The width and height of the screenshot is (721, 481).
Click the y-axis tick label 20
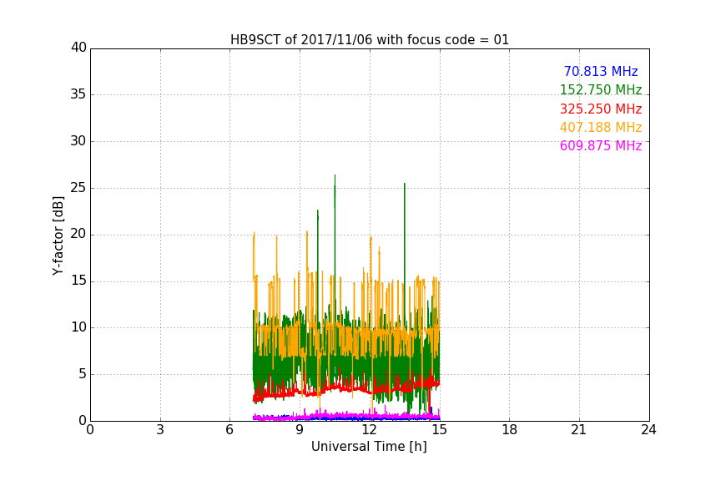(x=78, y=235)
